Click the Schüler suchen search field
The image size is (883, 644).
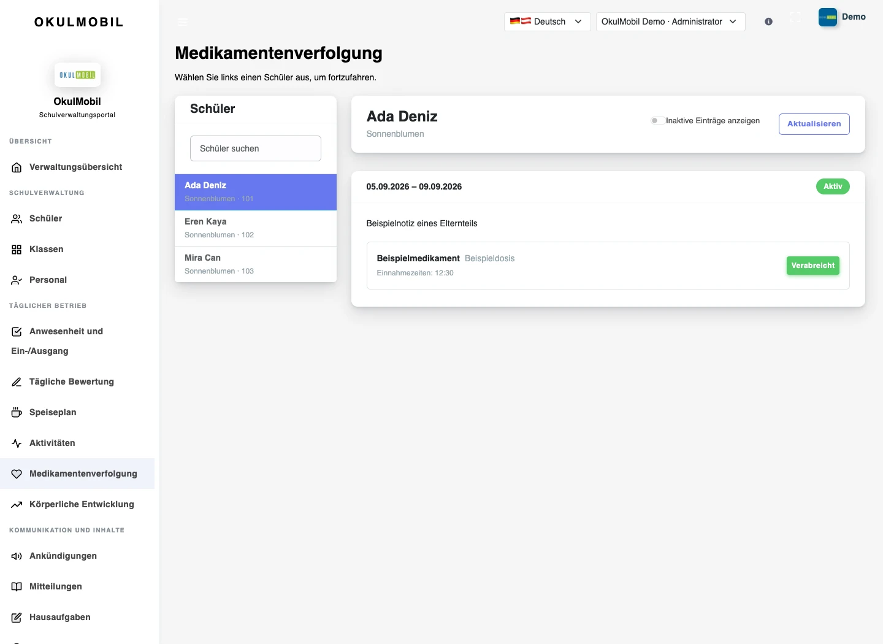[256, 148]
